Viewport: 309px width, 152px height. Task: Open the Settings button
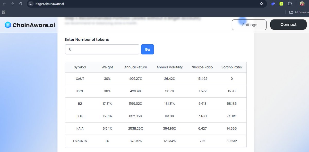click(249, 25)
